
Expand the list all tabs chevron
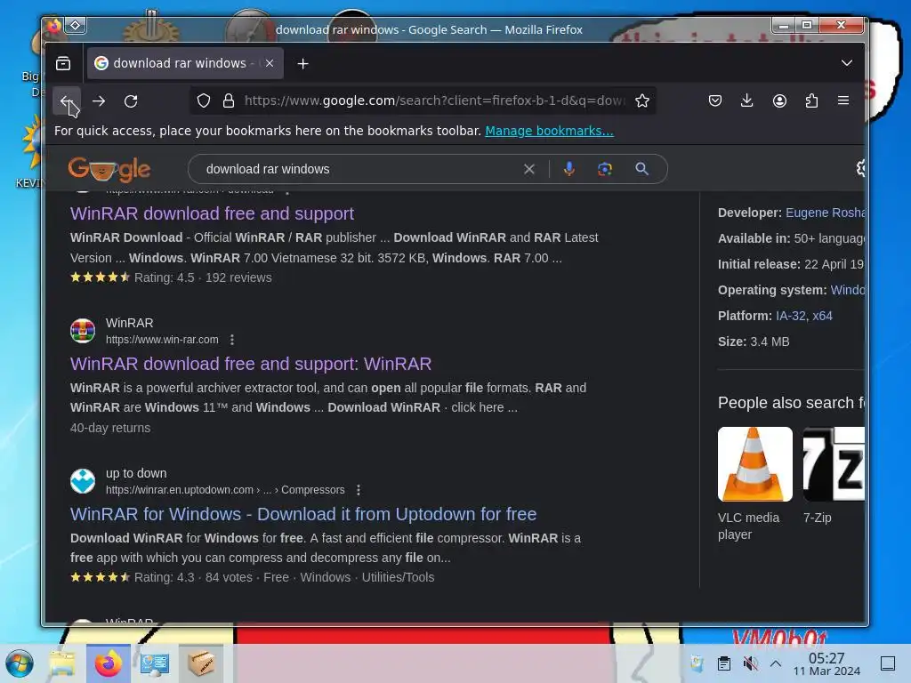[x=847, y=63]
